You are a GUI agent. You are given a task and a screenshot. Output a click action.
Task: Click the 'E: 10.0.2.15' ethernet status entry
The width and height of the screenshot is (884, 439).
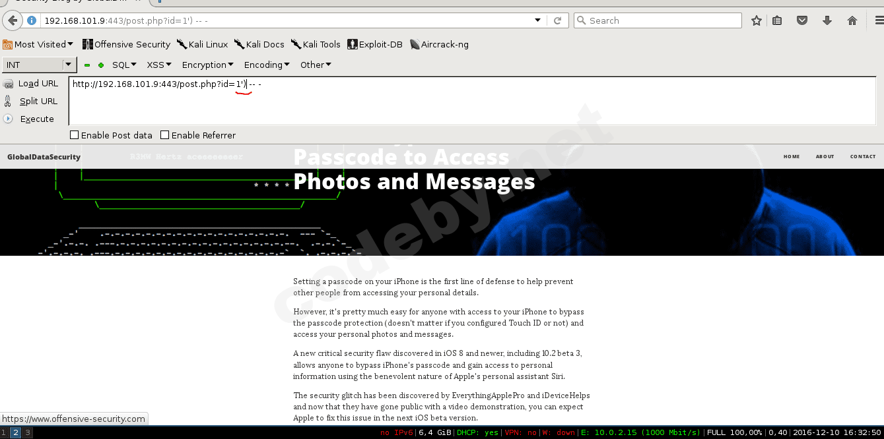pos(640,433)
